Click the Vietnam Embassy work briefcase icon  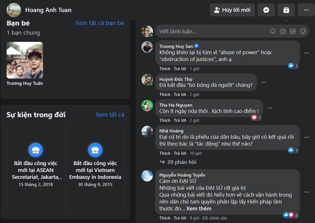point(95,149)
